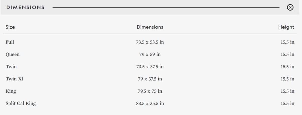The image size is (302, 115).
Task: Select the Full size row label
Action: 10,42
